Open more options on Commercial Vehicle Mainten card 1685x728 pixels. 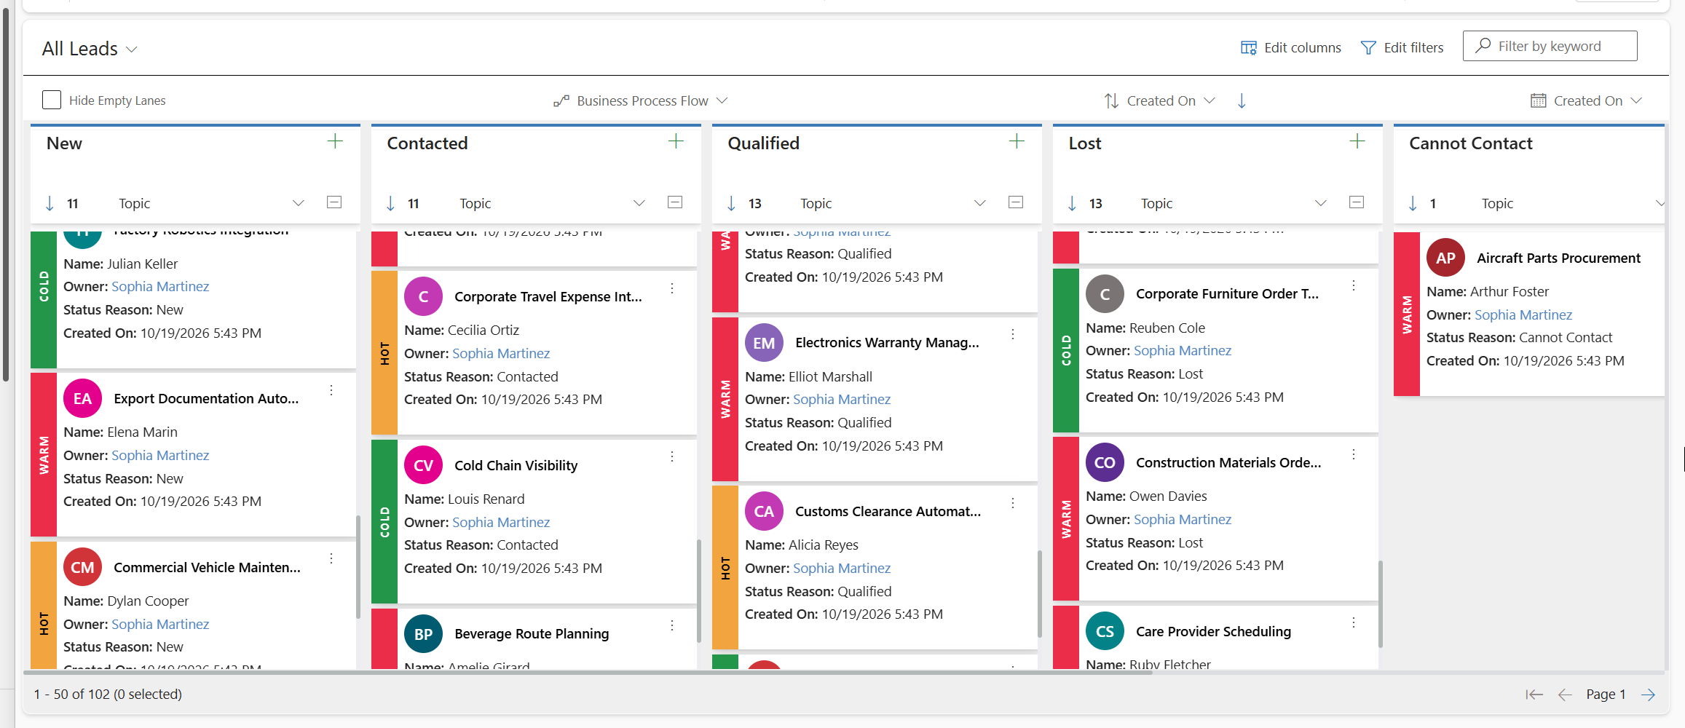coord(331,558)
